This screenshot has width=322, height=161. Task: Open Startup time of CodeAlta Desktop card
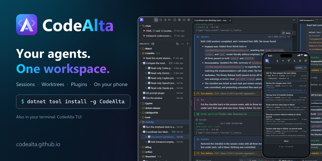tap(286, 97)
